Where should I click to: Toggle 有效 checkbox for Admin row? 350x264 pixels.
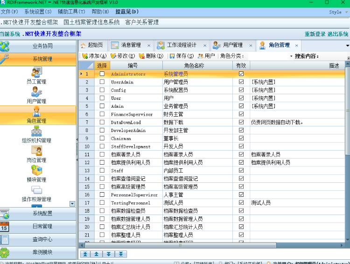tap(241, 106)
